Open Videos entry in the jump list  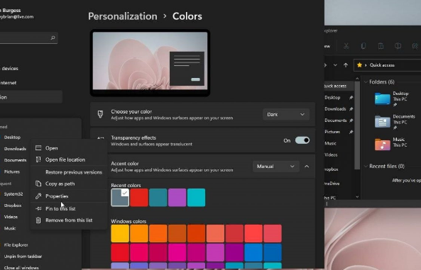coord(11,217)
